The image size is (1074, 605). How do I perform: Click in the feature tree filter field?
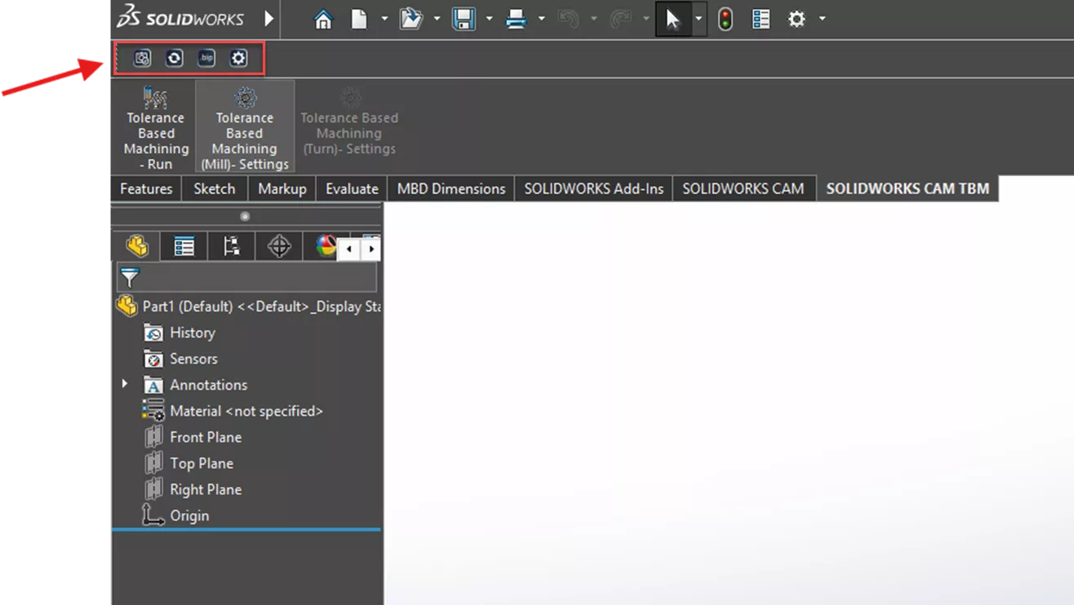click(x=246, y=277)
